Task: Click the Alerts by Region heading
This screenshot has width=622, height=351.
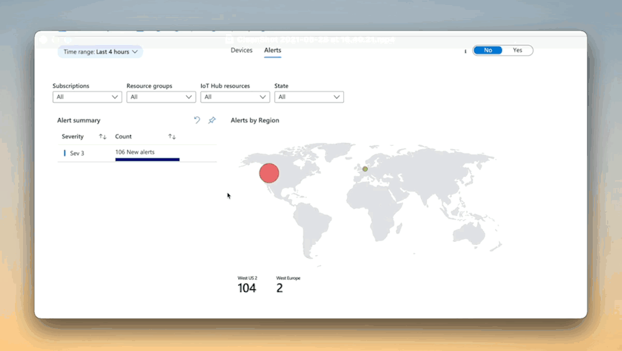Action: point(255,120)
